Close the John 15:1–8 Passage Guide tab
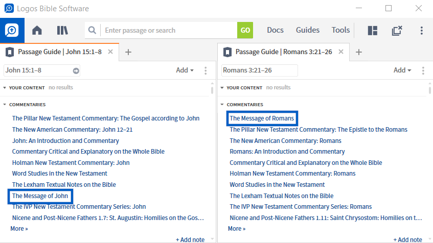Image resolution: width=433 pixels, height=243 pixels. point(110,52)
